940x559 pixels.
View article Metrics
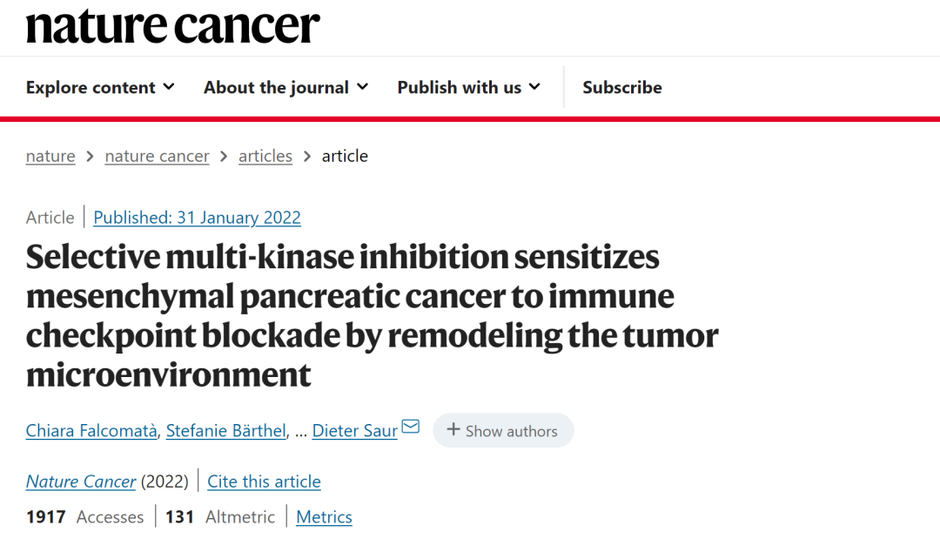click(x=325, y=517)
